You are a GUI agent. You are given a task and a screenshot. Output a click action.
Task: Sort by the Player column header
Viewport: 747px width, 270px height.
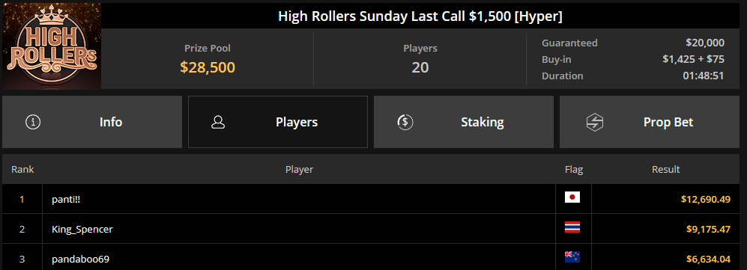pos(299,169)
